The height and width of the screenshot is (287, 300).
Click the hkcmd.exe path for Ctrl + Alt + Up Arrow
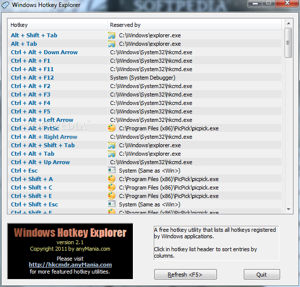pyautogui.click(x=151, y=162)
